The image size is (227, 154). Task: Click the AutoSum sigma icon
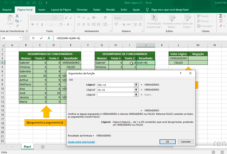click(221, 16)
